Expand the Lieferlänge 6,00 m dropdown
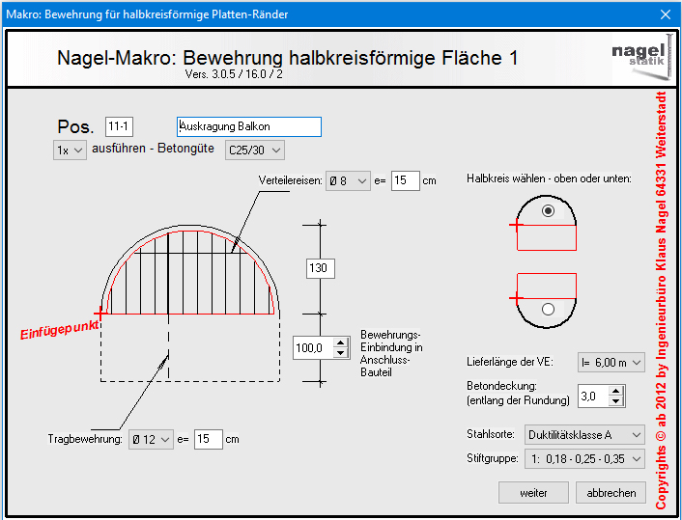The height and width of the screenshot is (520, 682). click(x=611, y=363)
